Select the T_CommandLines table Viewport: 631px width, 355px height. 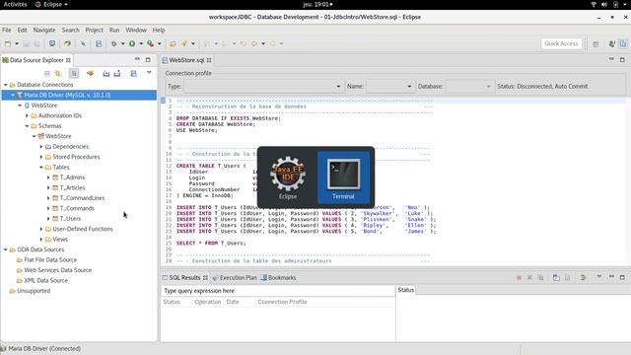coord(82,198)
